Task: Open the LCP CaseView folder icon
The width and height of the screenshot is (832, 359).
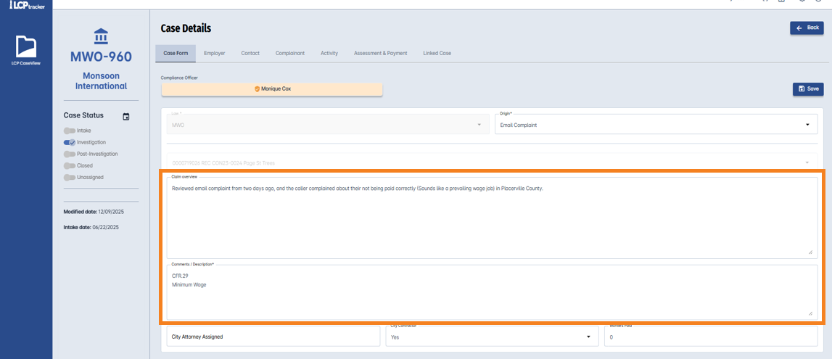Action: 26,46
